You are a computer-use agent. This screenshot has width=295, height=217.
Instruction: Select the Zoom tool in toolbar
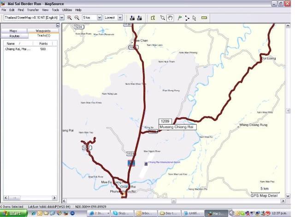pyautogui.click(x=163, y=18)
